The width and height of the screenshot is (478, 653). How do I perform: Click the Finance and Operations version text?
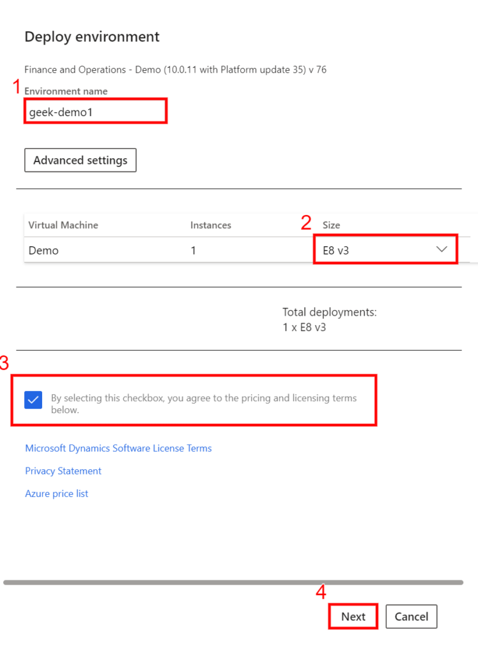coord(175,70)
